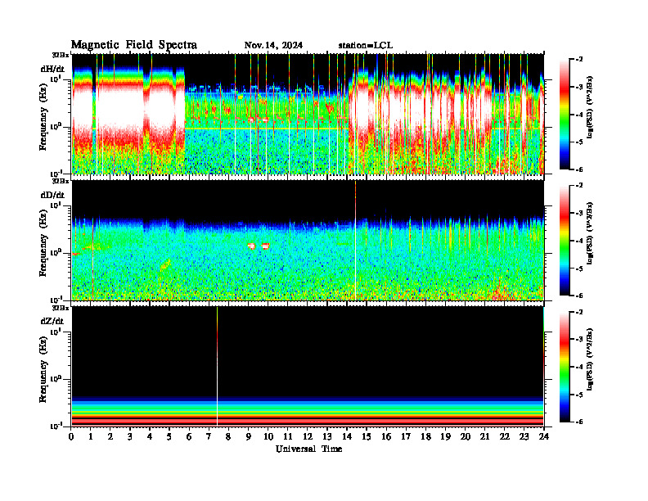This screenshot has height=501, width=648.
Task: Click hour 11 on the time axis
Action: [288, 436]
